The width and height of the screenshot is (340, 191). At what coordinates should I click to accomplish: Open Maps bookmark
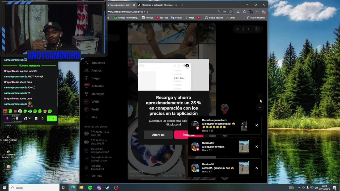[x=190, y=18]
